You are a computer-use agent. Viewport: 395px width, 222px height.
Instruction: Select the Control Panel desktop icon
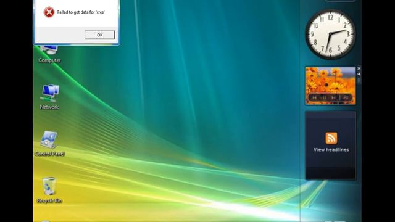point(49,144)
